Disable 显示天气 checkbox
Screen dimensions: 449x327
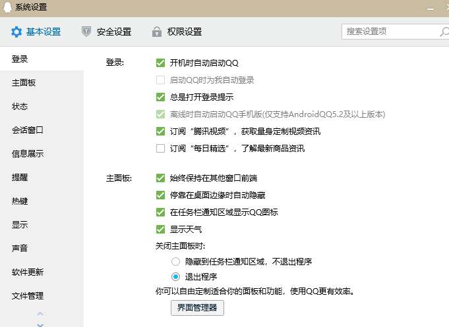[160, 230]
